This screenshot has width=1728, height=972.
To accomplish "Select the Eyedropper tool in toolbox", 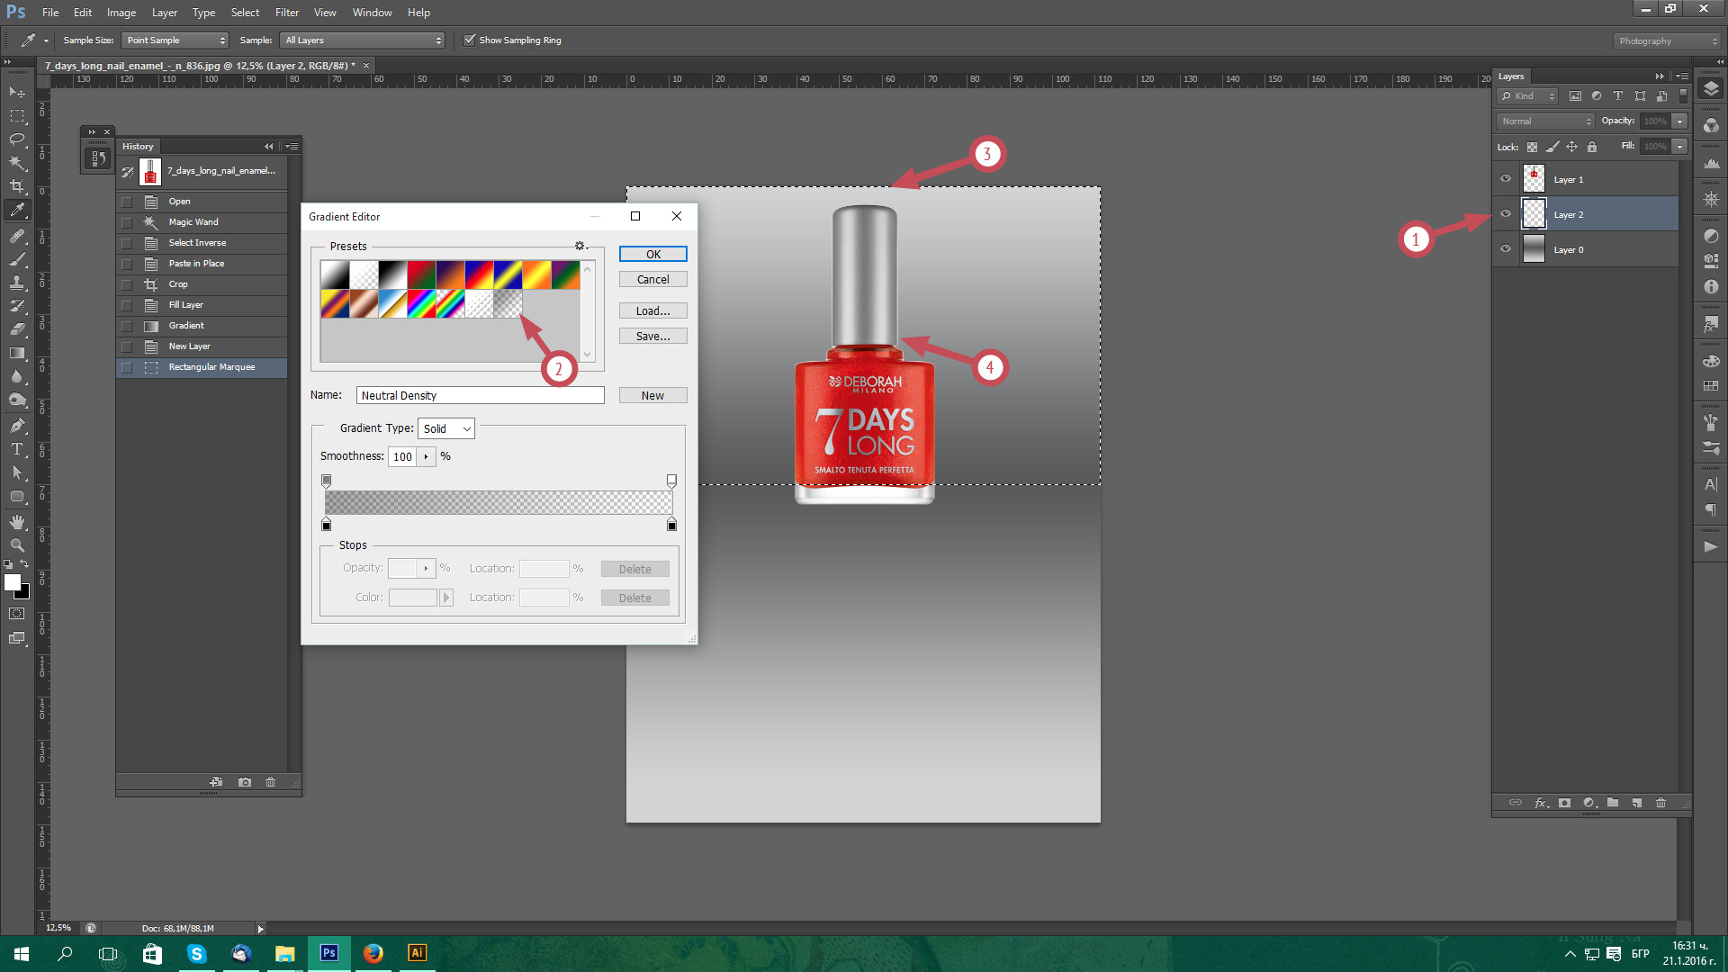I will click(x=17, y=211).
